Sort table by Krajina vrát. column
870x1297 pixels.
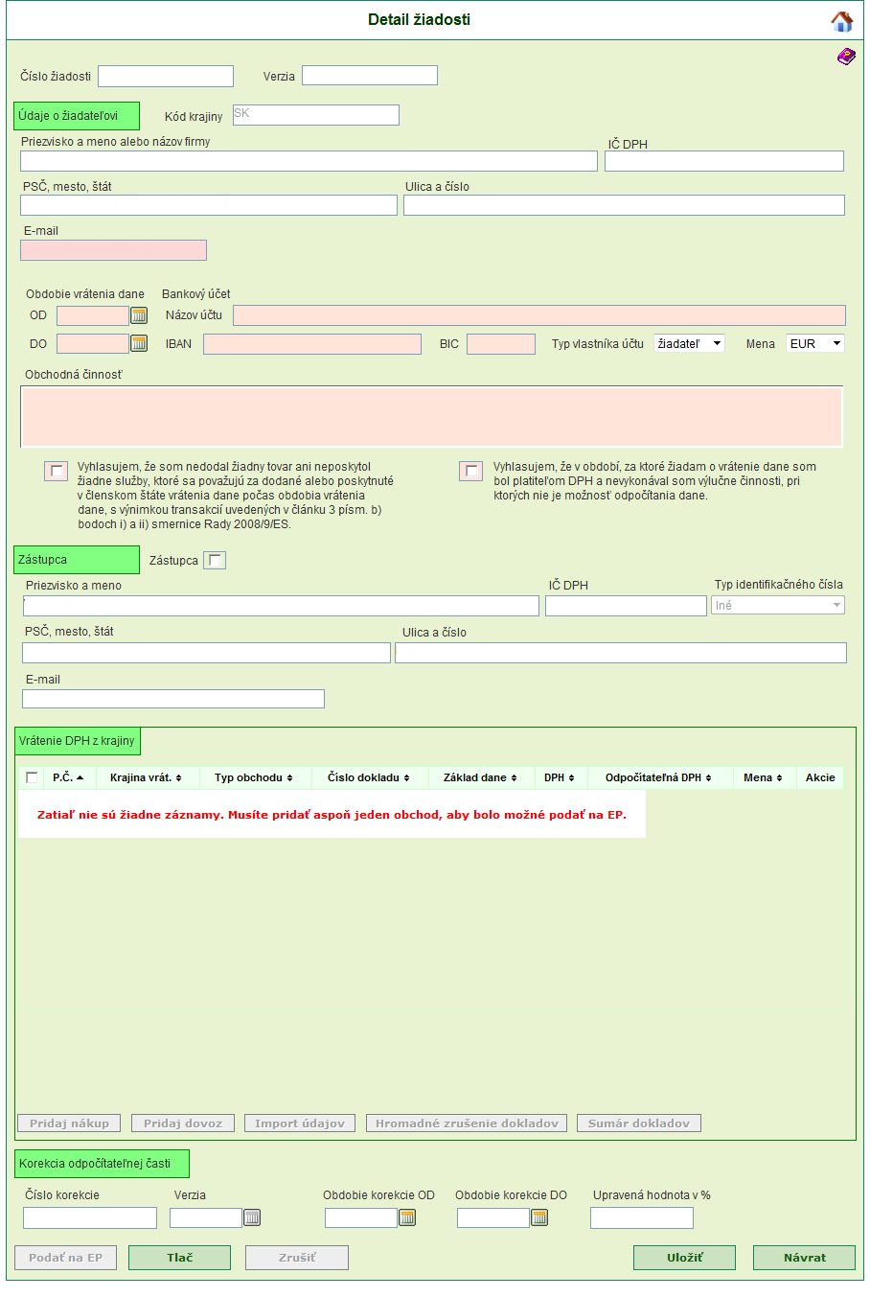(146, 777)
